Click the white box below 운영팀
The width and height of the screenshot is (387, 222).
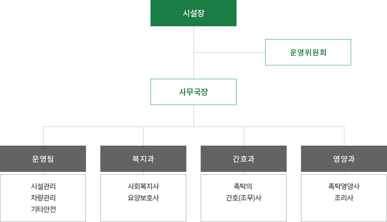coord(43,198)
